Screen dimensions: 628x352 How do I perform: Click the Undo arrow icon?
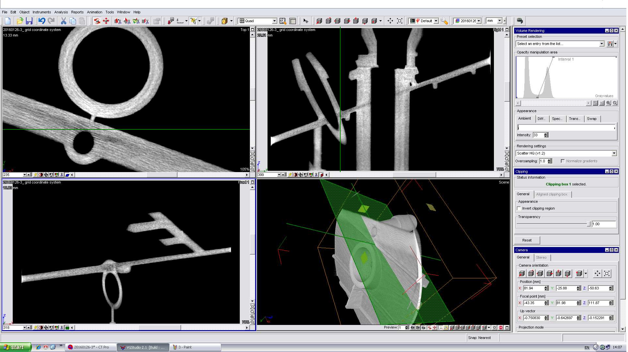(x=42, y=21)
